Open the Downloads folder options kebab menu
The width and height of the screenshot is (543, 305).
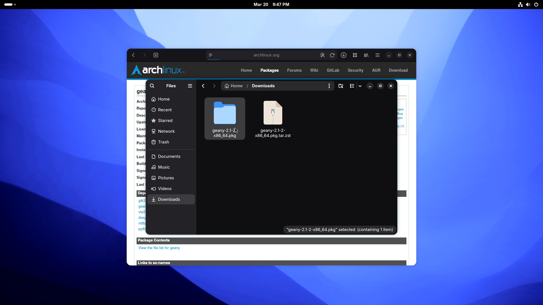329,86
